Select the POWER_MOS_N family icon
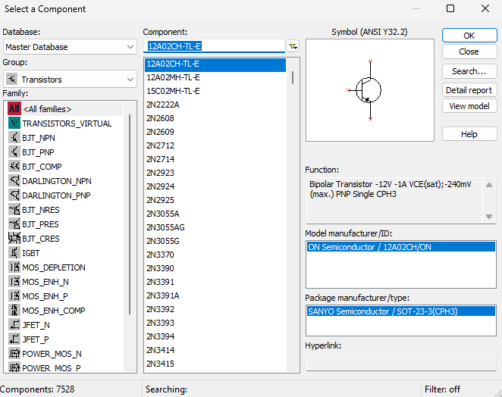502x397 pixels. point(14,354)
